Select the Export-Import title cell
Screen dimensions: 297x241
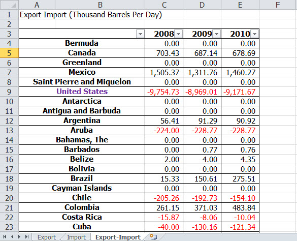[x=91, y=15]
